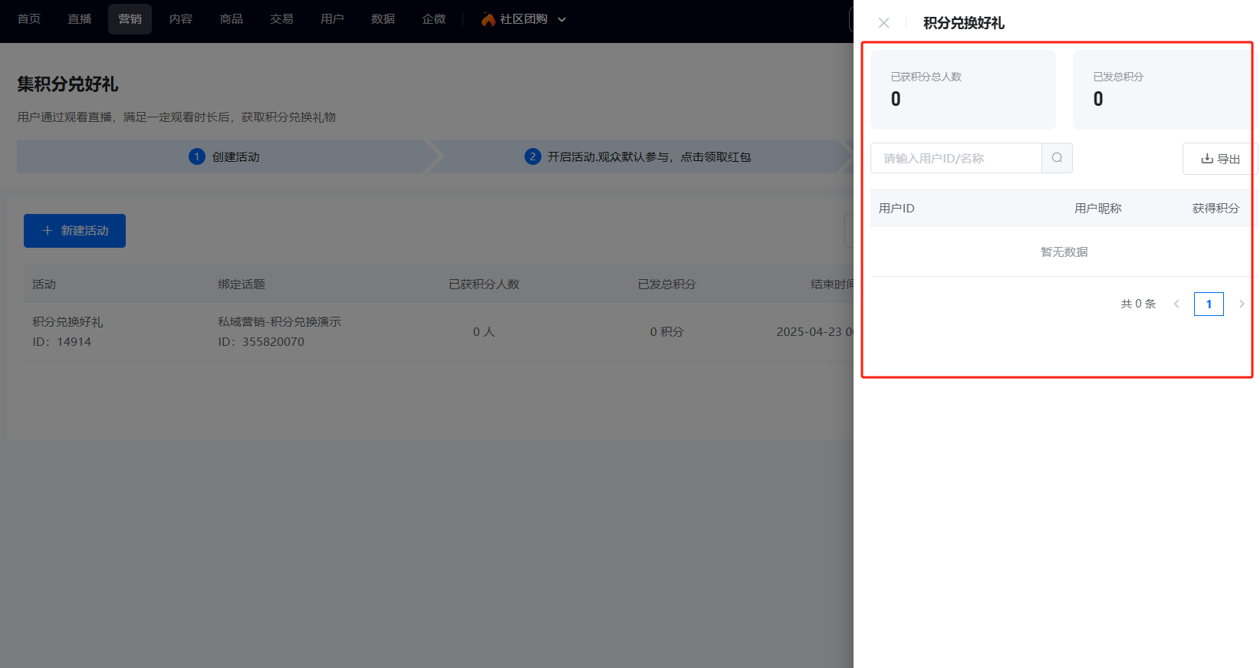Open the 企微 menu

click(434, 19)
